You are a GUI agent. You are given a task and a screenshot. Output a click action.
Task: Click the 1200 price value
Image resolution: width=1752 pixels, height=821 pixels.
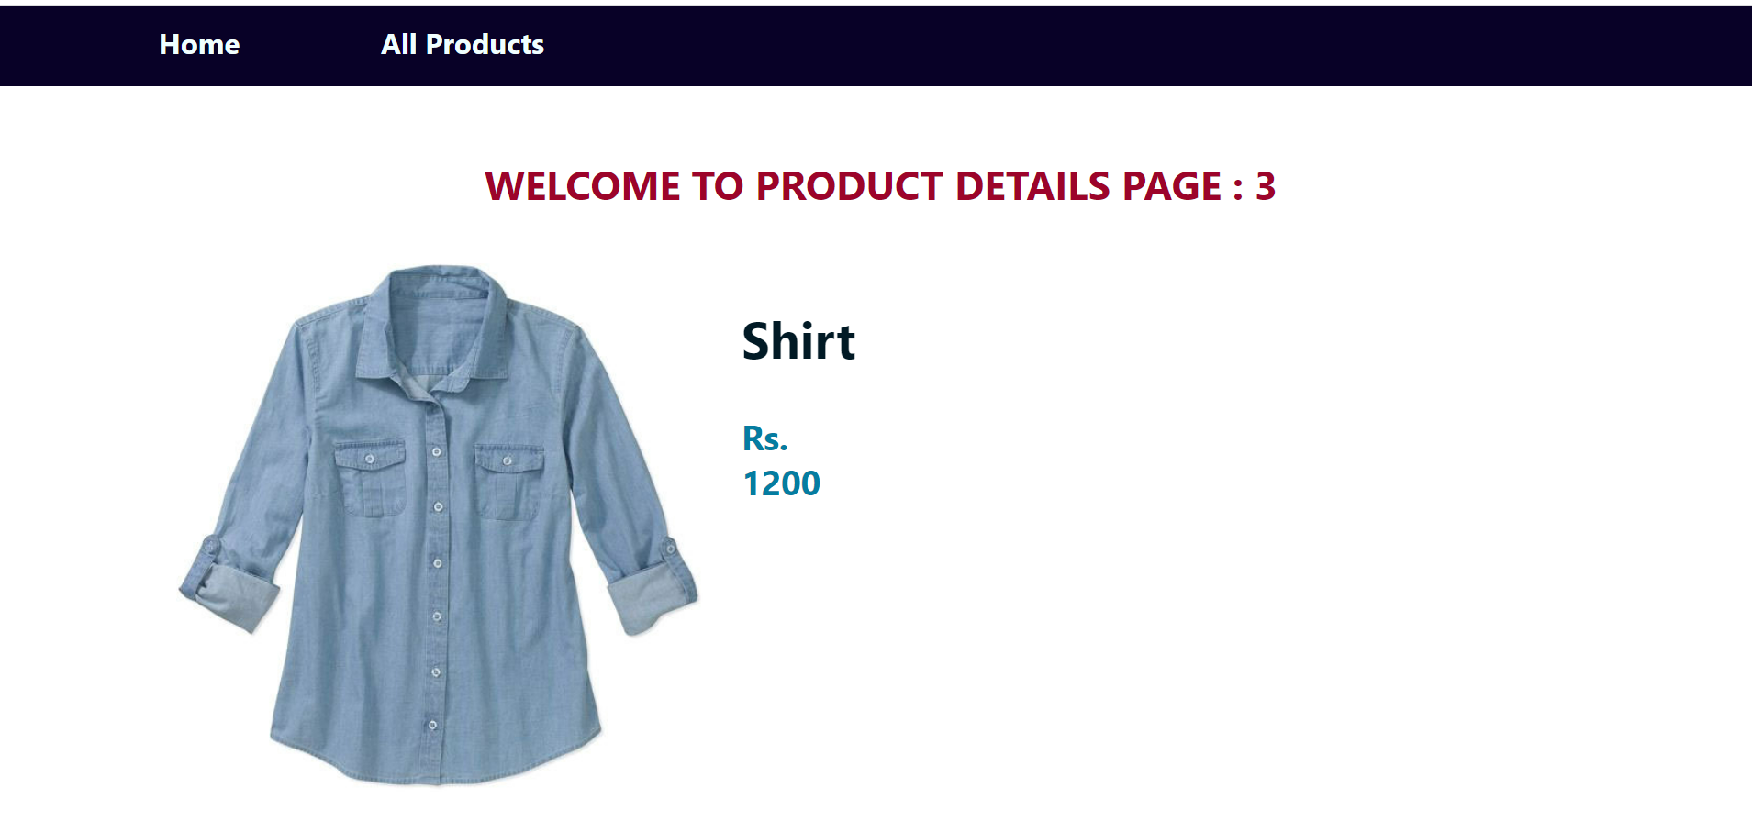click(x=782, y=483)
